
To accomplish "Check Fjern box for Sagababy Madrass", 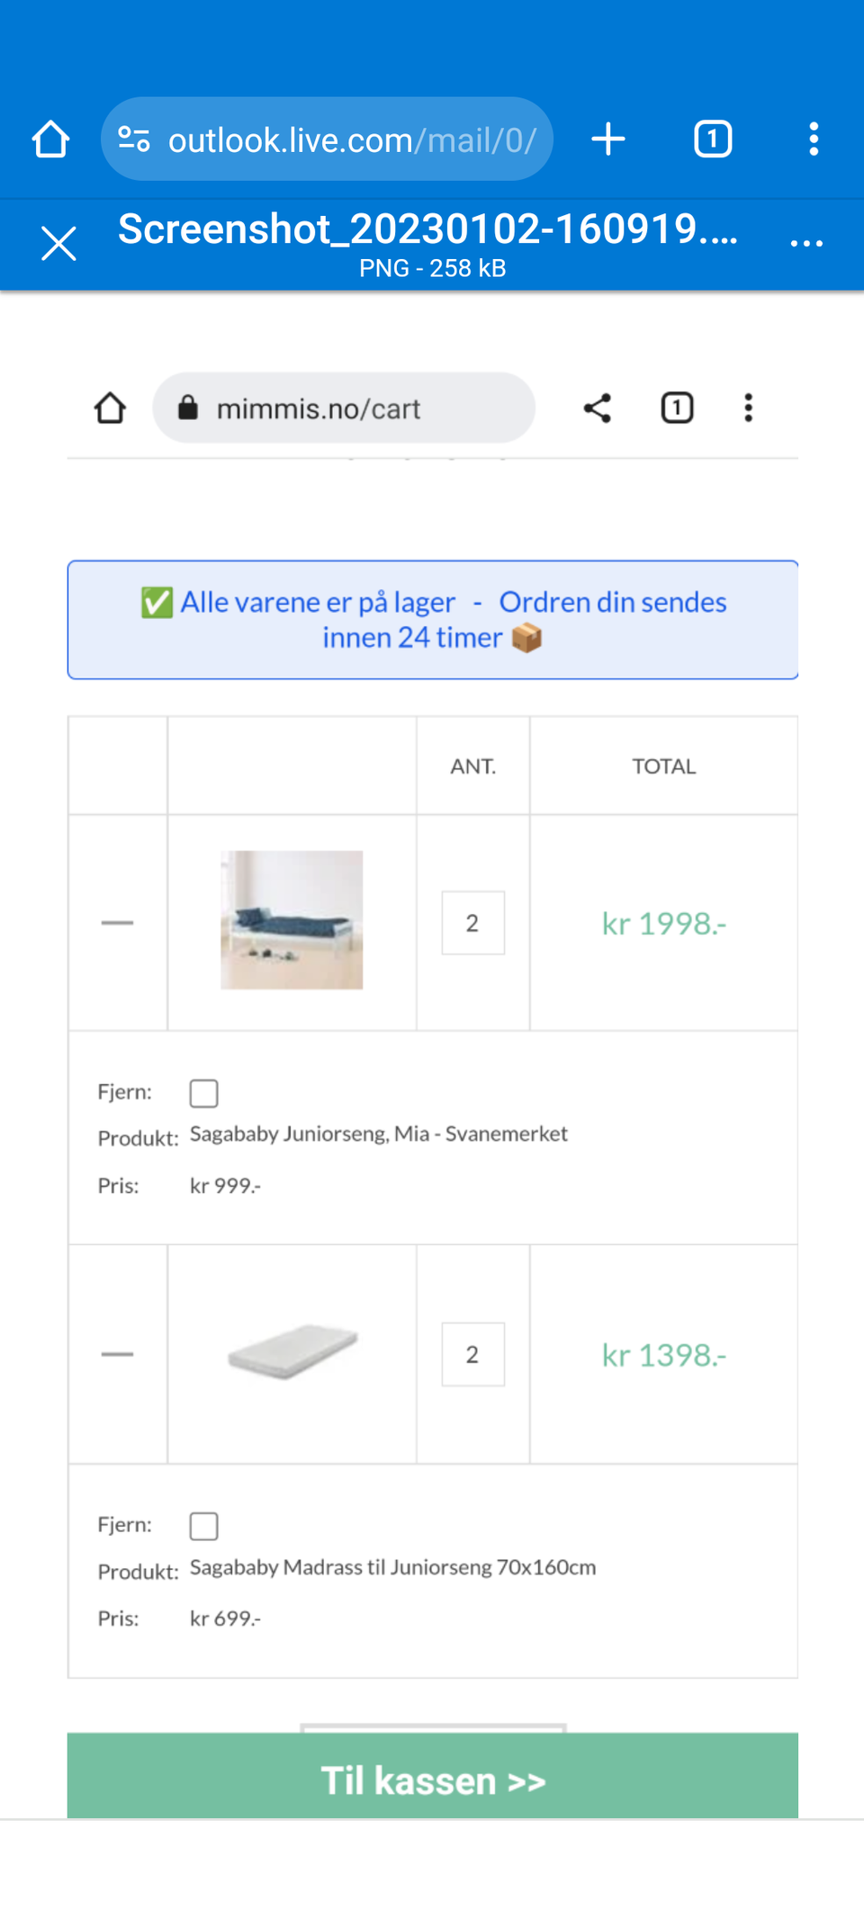I will coord(204,1526).
